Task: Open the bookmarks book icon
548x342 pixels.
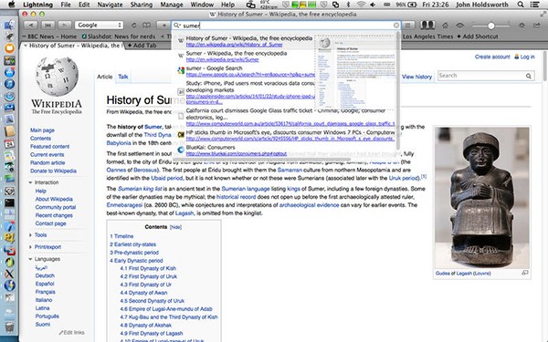Action: (146, 26)
